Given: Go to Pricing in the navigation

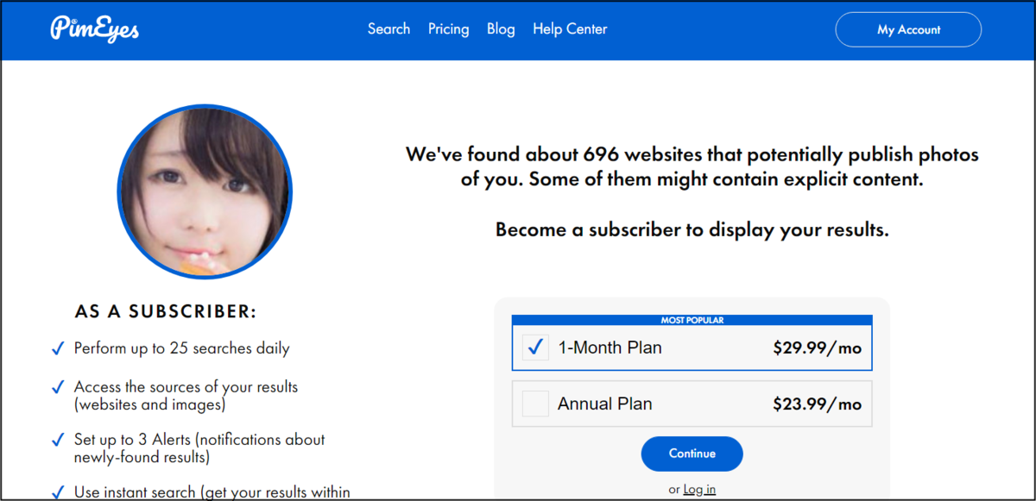Looking at the screenshot, I should (x=449, y=29).
